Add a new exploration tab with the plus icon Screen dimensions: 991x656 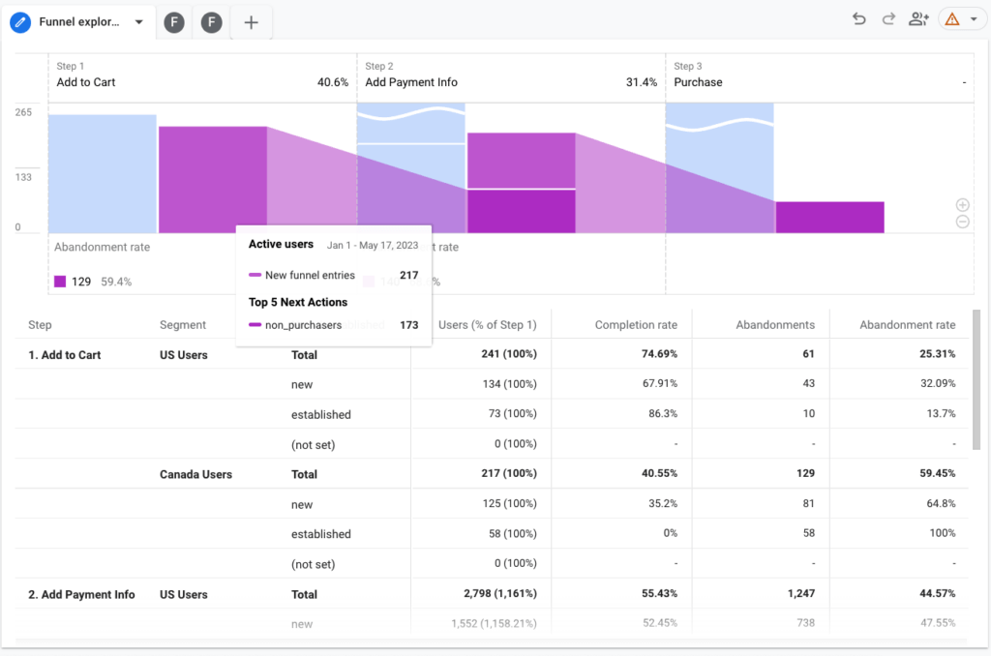tap(251, 21)
